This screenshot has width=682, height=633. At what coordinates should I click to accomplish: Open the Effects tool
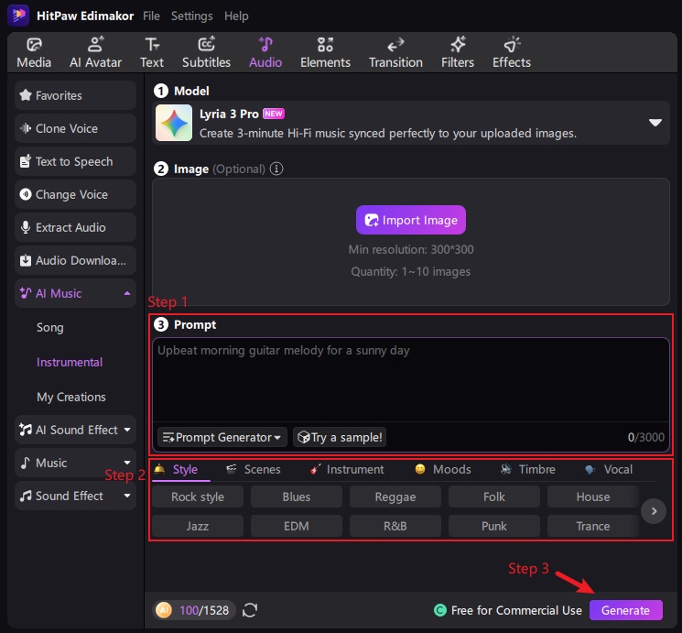512,53
